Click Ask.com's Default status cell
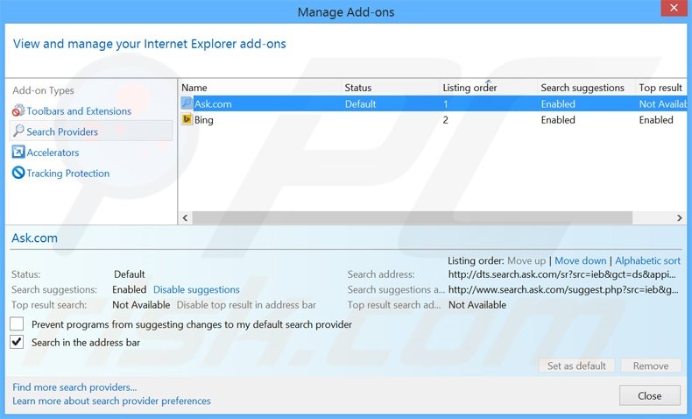Viewport: 692px width, 419px height. [x=360, y=103]
